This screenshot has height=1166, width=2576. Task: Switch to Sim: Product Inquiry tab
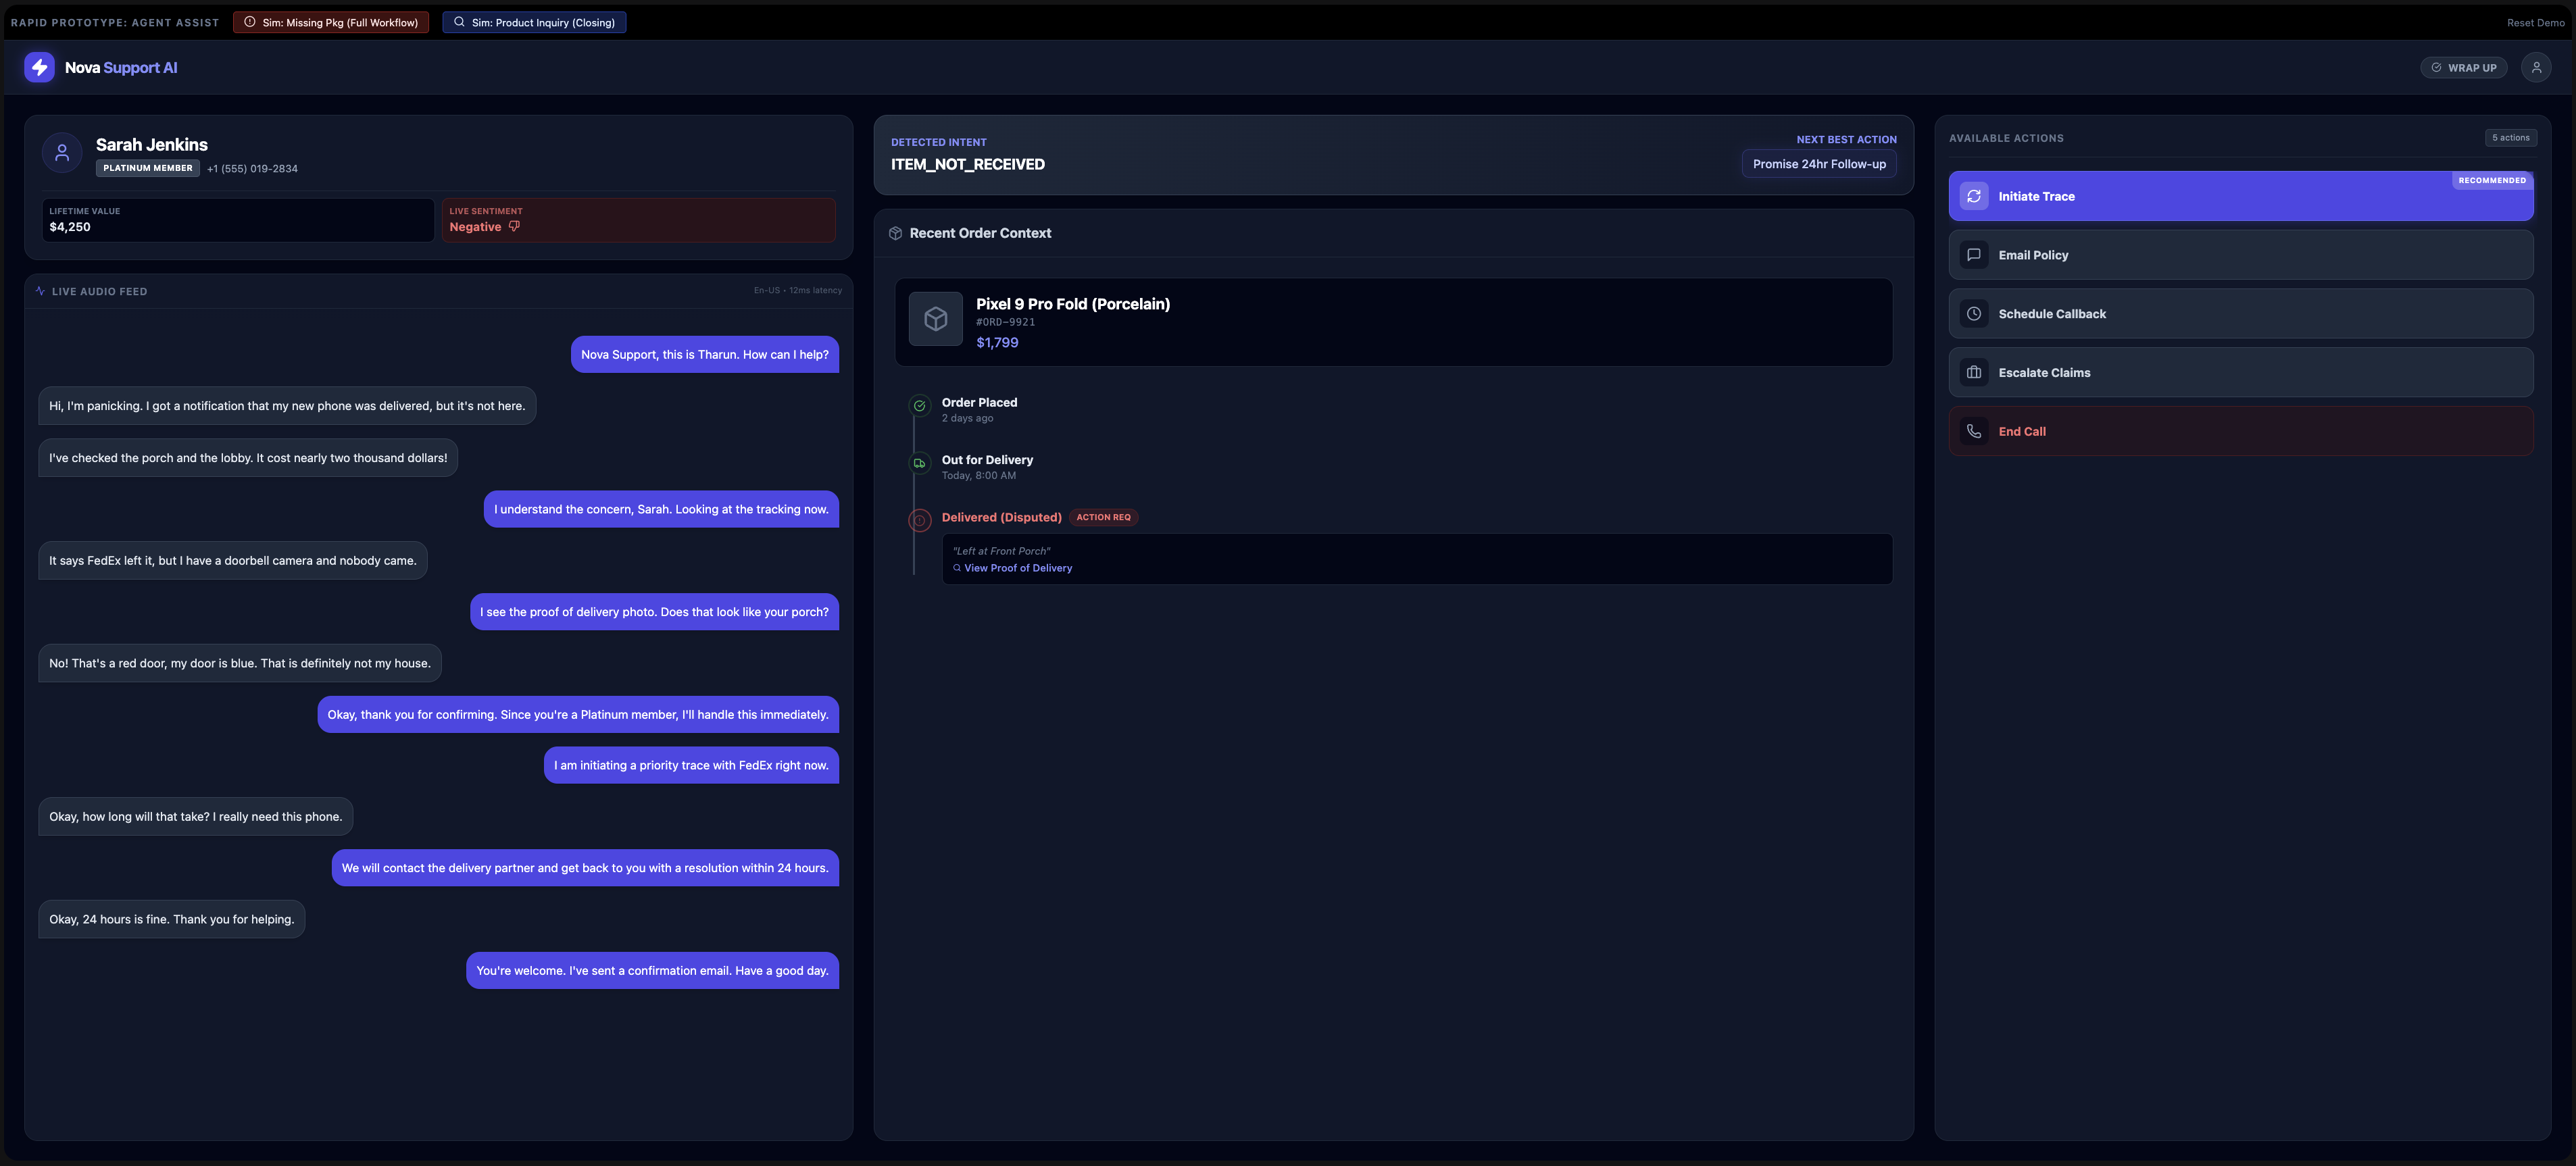click(x=534, y=22)
